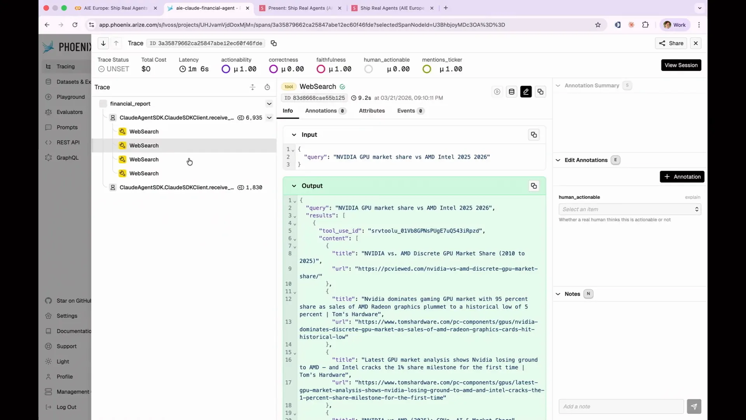
Task: Toggle the timing display clock icon in Trace panel
Action: click(267, 87)
